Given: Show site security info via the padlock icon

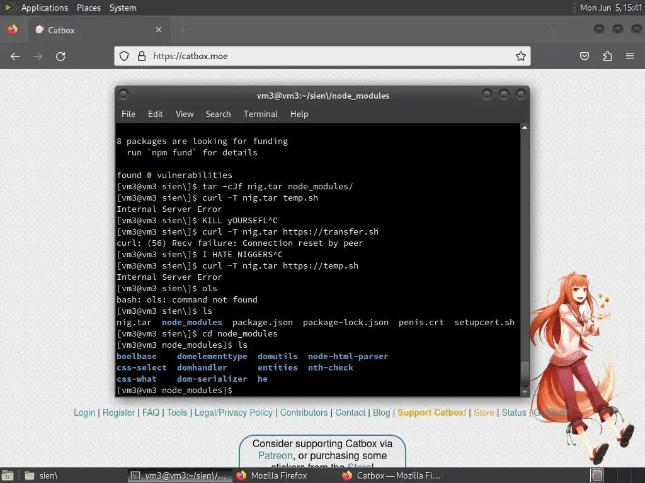Looking at the screenshot, I should [x=142, y=56].
